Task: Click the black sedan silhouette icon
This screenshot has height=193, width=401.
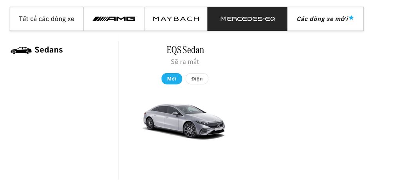Action: [21, 51]
